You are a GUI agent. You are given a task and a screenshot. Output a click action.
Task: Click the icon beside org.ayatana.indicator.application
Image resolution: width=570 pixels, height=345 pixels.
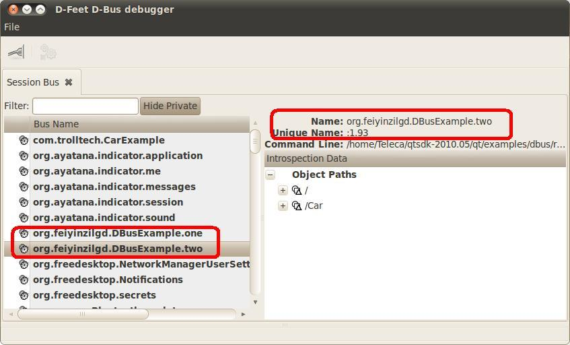point(24,156)
